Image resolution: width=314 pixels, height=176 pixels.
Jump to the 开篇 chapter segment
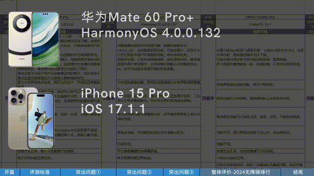9,172
